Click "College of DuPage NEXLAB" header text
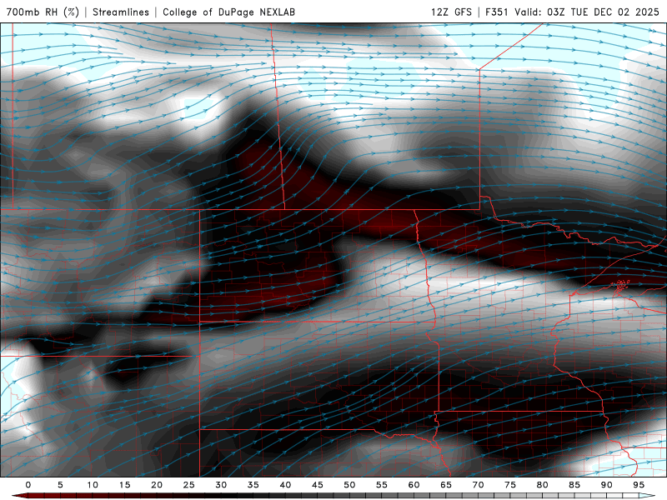The height and width of the screenshot is (500, 667). point(228,12)
